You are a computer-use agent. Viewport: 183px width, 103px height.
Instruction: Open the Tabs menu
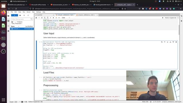click(x=33, y=12)
